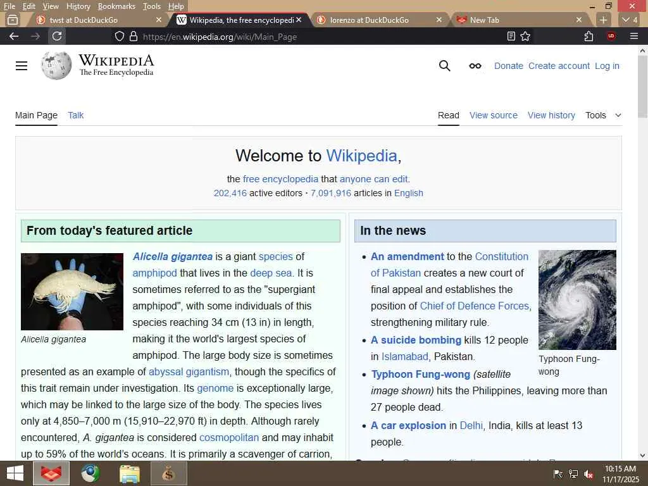Click the muted volume tray icon
648x486 pixels.
point(589,474)
